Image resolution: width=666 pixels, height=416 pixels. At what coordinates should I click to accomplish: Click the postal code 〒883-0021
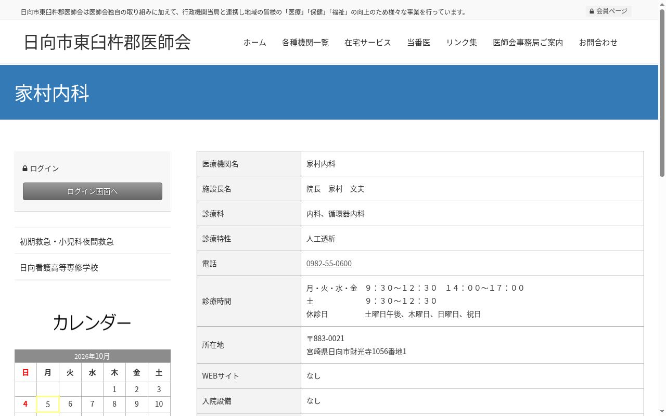pos(325,339)
